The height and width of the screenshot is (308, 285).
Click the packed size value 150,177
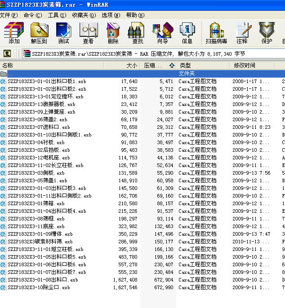[164, 242]
